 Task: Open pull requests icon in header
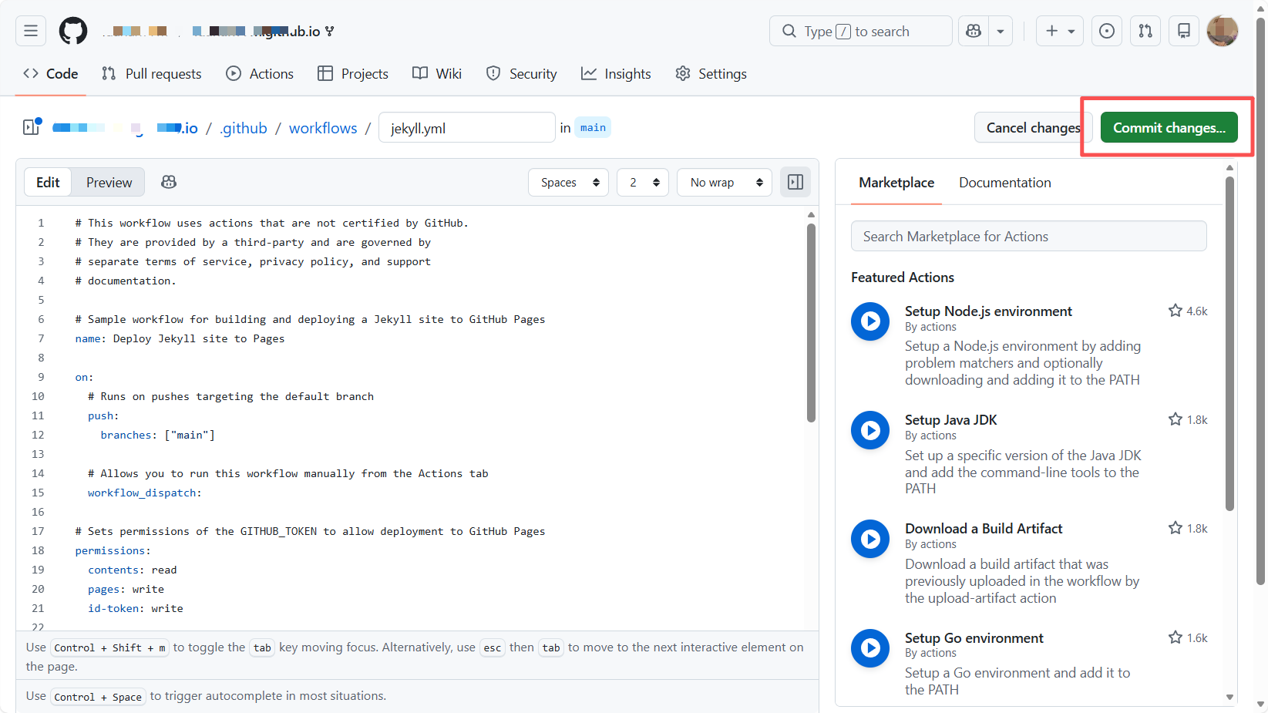click(x=1145, y=31)
